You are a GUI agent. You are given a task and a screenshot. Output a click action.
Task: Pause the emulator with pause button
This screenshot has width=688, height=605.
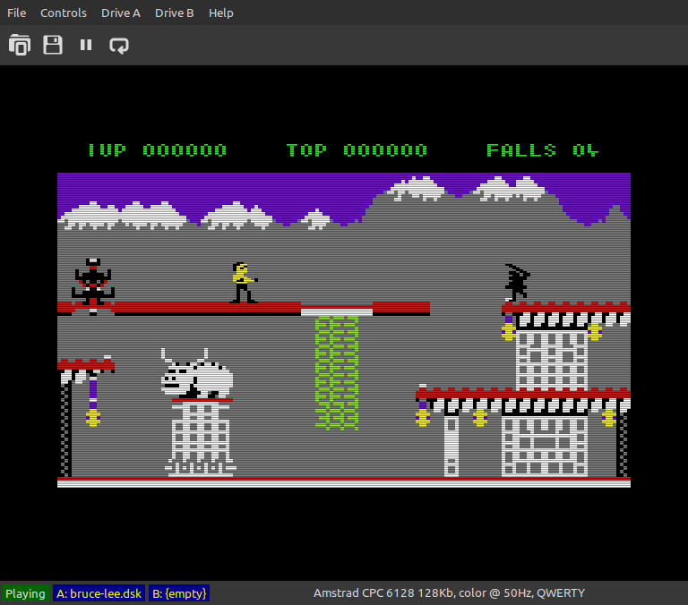(x=86, y=45)
